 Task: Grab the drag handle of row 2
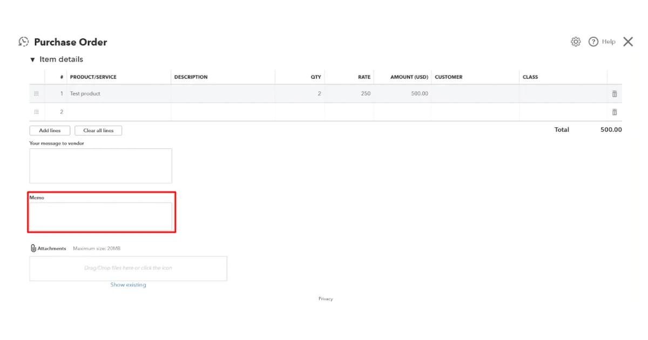(x=36, y=112)
